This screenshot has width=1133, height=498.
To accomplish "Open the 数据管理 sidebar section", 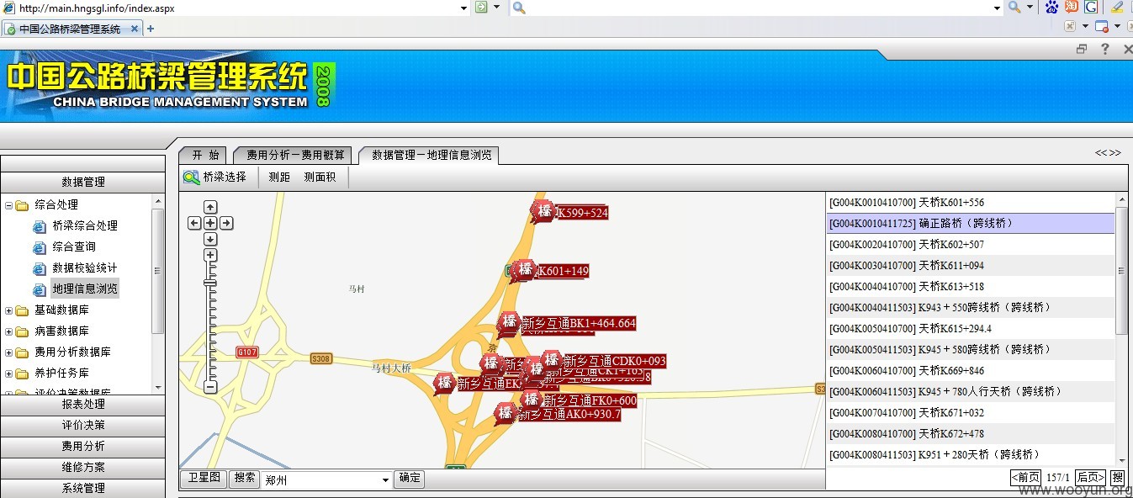I will coord(83,182).
